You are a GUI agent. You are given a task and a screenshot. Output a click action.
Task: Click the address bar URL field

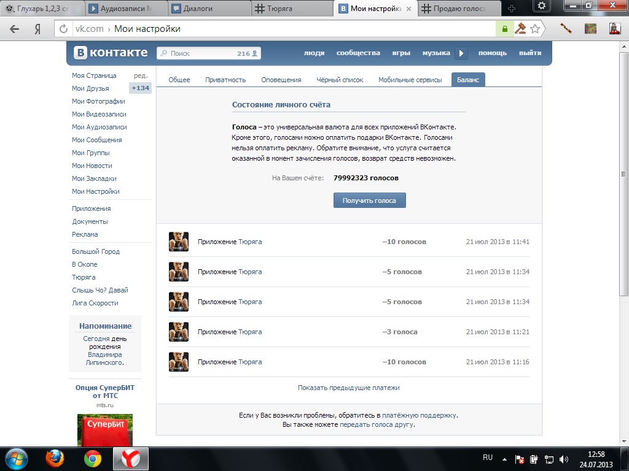[x=285, y=29]
